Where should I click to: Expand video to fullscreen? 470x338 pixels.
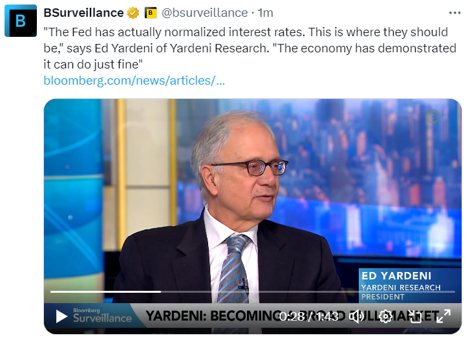click(x=443, y=316)
